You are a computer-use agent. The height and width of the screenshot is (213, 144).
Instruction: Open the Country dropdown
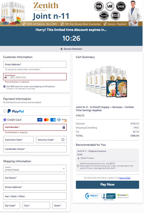coord(35,169)
